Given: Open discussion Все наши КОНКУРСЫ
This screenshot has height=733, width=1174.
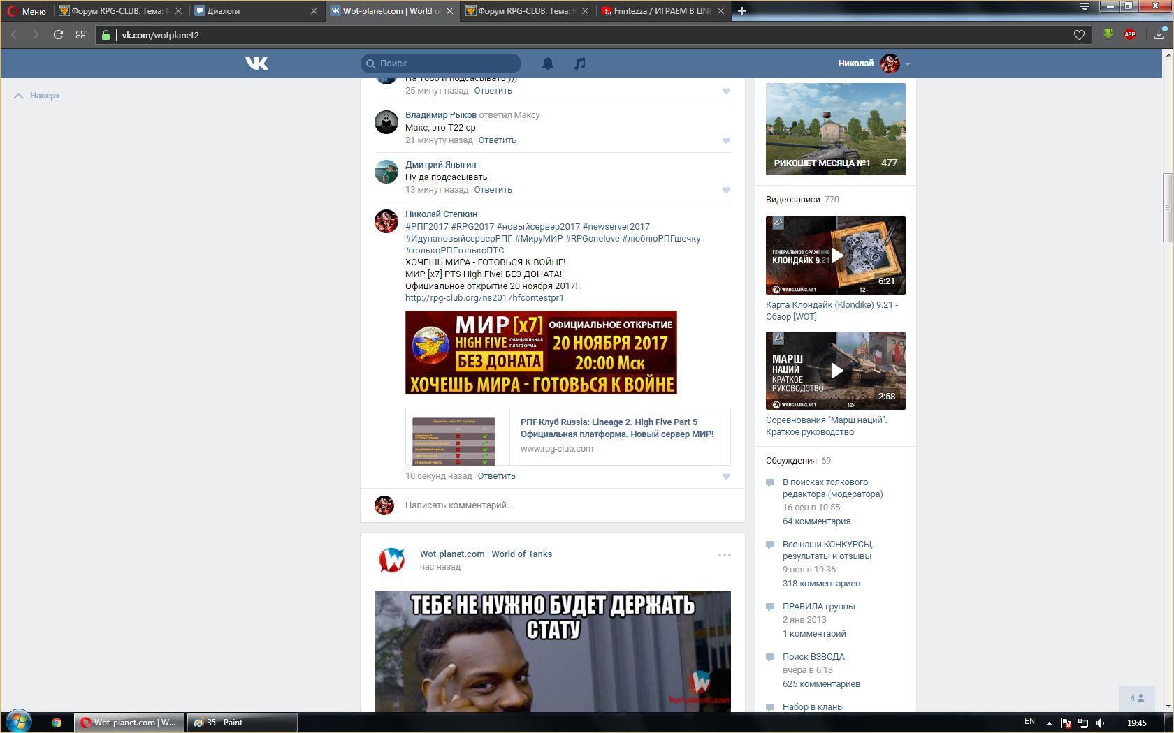Looking at the screenshot, I should 827,550.
